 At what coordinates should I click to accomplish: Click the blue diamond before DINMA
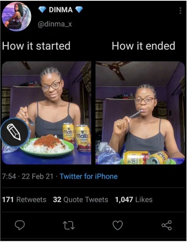click(x=42, y=10)
